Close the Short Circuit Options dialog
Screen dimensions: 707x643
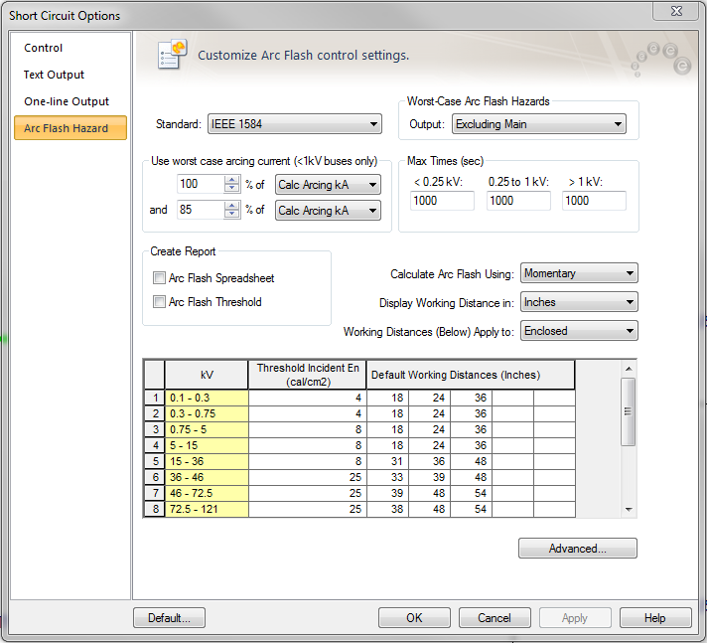point(676,11)
